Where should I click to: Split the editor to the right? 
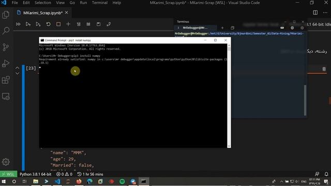point(315,12)
